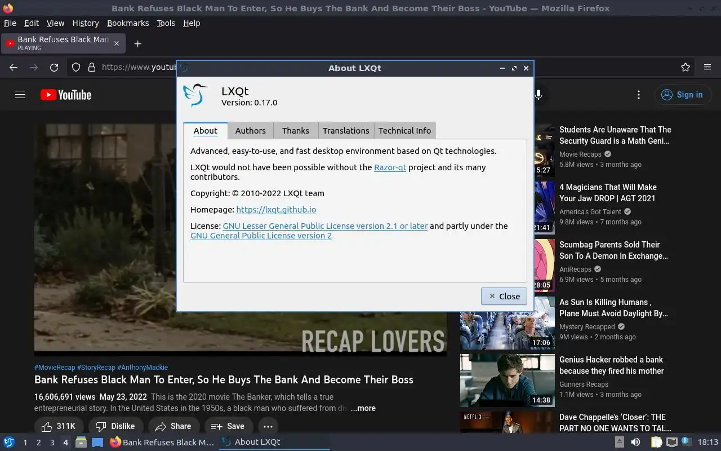Go back with the Firefox back arrow
721x451 pixels.
click(14, 67)
